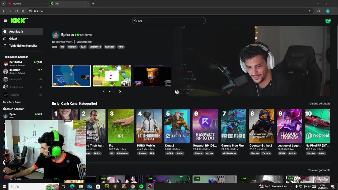This screenshot has height=190, width=338.
Task: Open browser extensions menu
Action: [x=318, y=11]
